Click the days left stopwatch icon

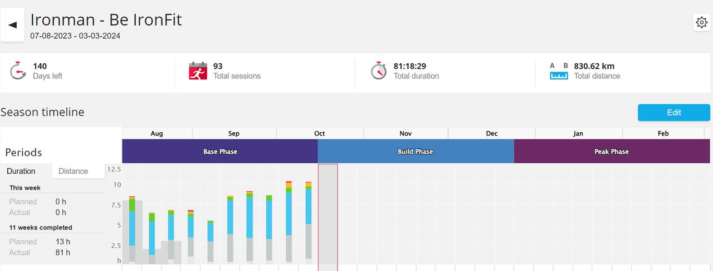tap(18, 71)
